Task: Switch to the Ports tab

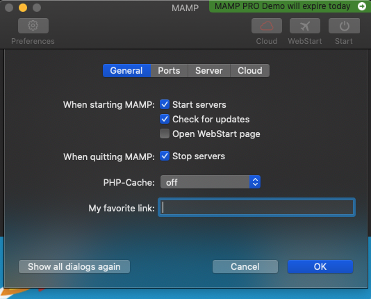Action: (170, 70)
